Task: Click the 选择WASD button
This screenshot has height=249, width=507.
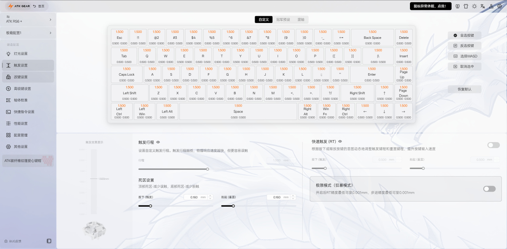Action: click(x=465, y=56)
